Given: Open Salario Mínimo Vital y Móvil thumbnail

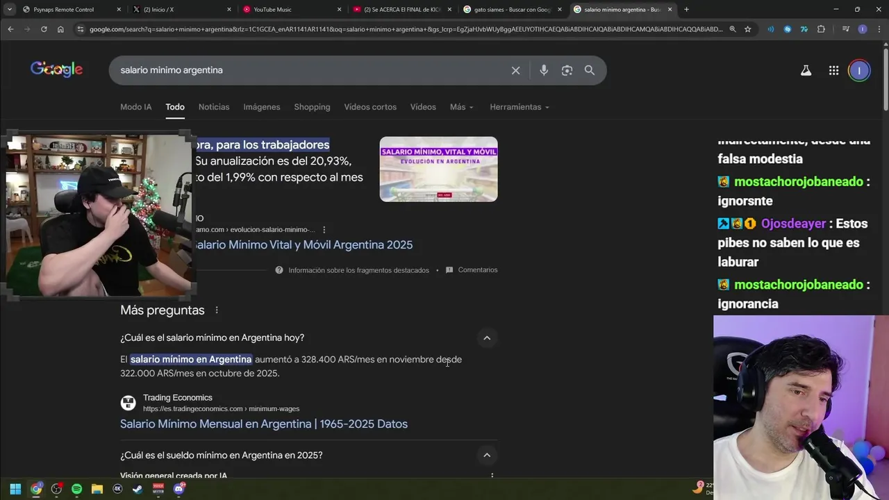Looking at the screenshot, I should (438, 169).
